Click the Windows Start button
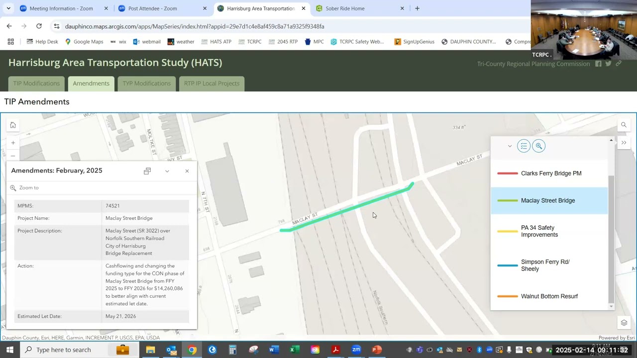The image size is (637, 358). tap(9, 350)
